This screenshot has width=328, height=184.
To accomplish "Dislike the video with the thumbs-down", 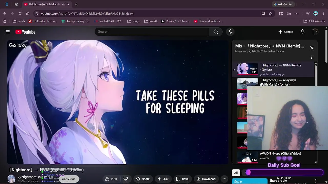I will point(126,179).
